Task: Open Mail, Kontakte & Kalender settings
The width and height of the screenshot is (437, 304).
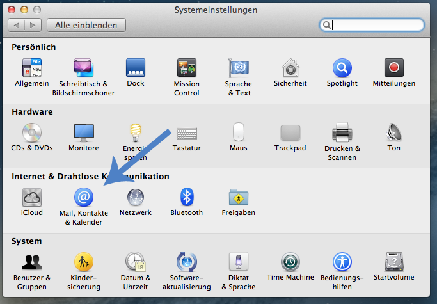Action: pyautogui.click(x=84, y=198)
